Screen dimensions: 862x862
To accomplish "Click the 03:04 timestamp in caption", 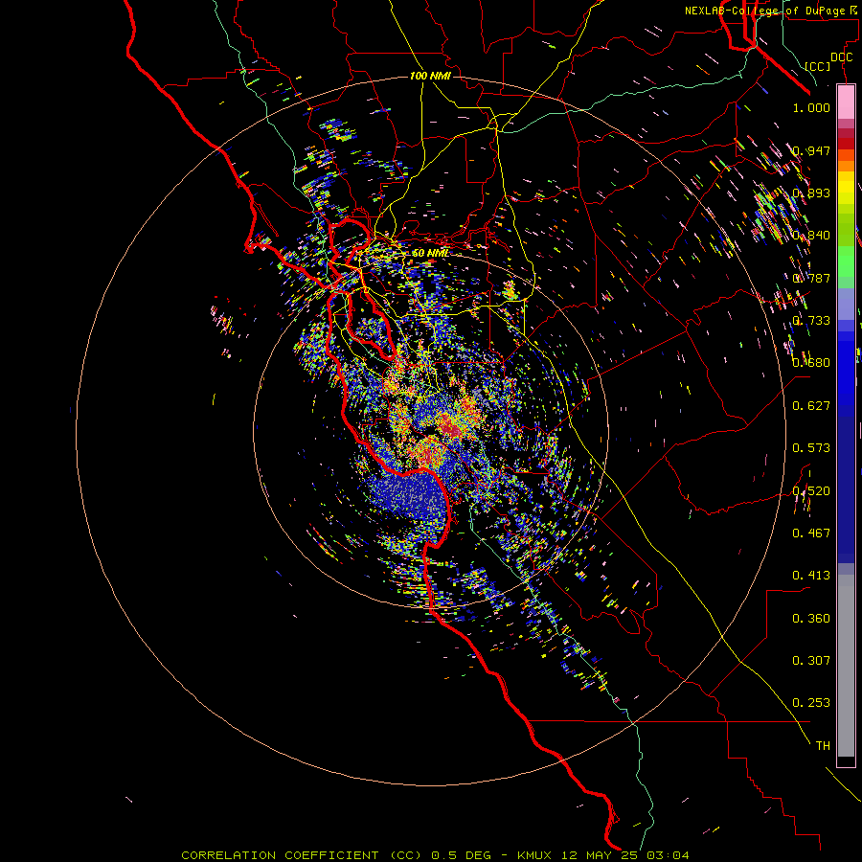I will click(x=668, y=855).
